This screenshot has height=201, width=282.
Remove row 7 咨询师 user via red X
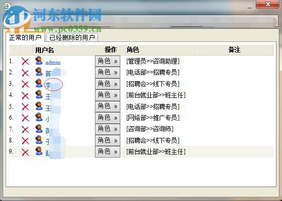(25, 130)
